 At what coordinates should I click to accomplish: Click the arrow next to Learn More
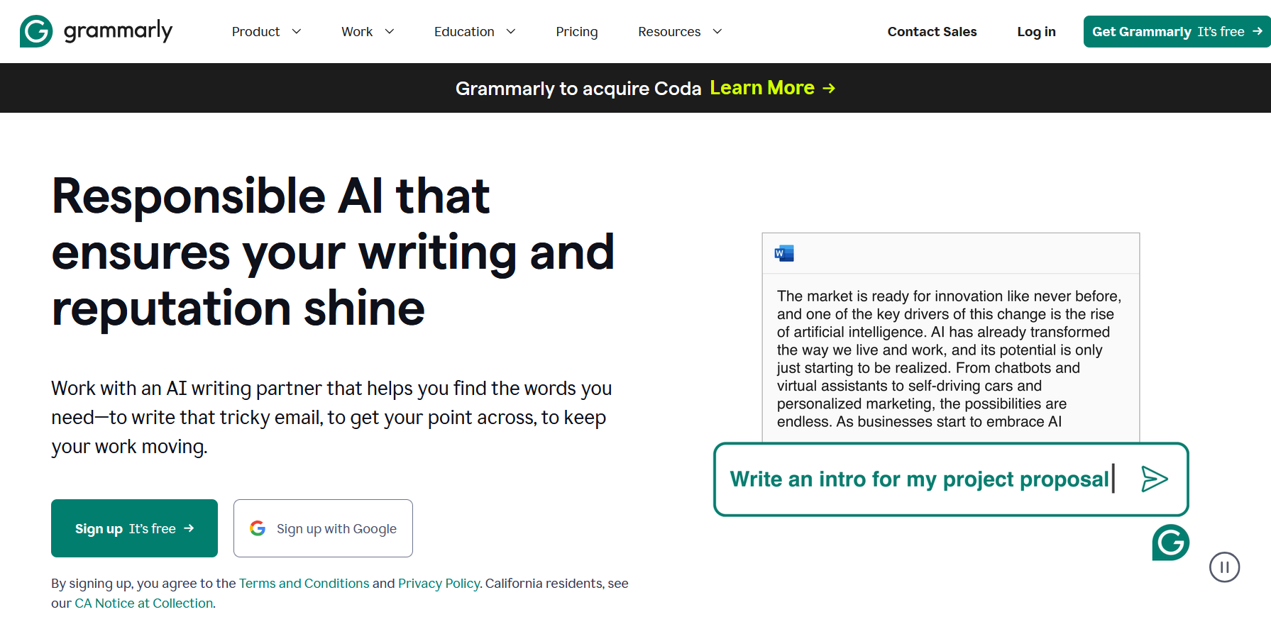click(829, 88)
